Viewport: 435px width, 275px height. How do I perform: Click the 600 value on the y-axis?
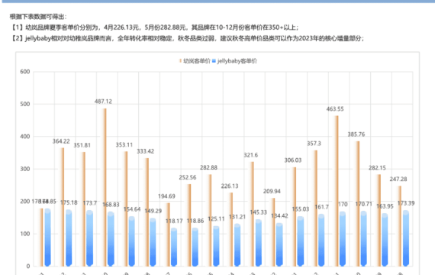(x=25, y=72)
